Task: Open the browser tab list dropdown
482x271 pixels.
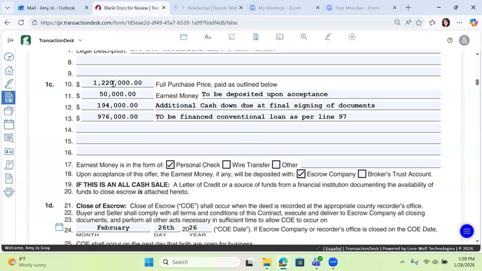Action: 8,8
